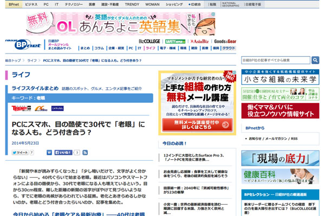
Task: Focus the article search input field
Action: [x=276, y=60]
